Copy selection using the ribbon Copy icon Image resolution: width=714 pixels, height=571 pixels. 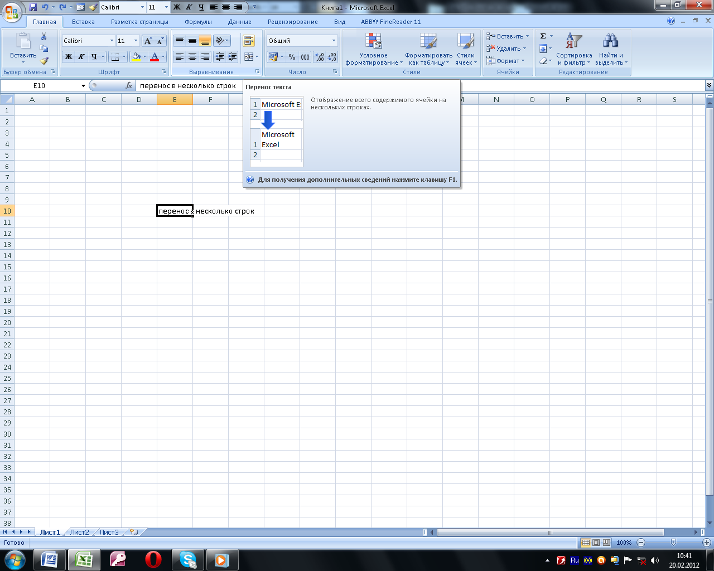(44, 49)
